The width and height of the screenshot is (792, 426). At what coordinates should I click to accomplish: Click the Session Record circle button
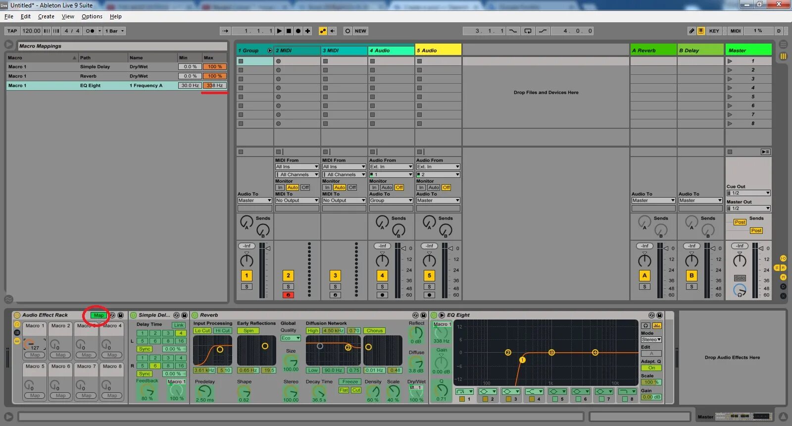(347, 31)
